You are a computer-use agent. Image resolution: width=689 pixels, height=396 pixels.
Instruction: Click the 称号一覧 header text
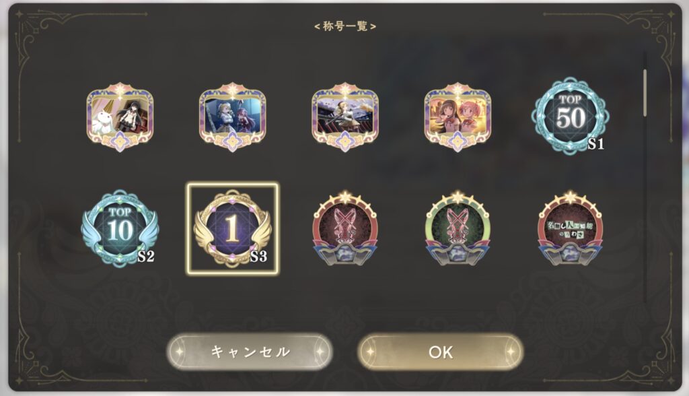tap(345, 26)
